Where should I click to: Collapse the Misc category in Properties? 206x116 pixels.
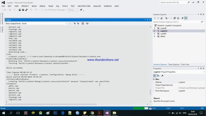pyautogui.click(x=154, y=79)
